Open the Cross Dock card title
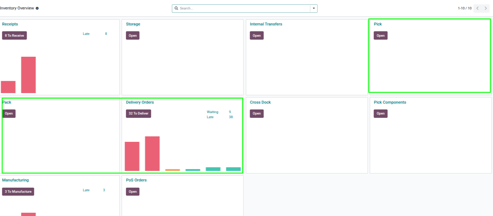The image size is (493, 216). point(260,103)
